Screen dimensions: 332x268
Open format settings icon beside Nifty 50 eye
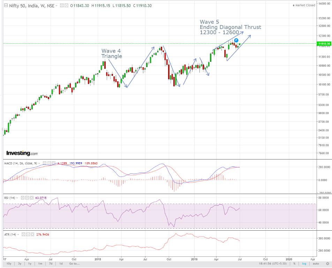pyautogui.click(x=66, y=6)
